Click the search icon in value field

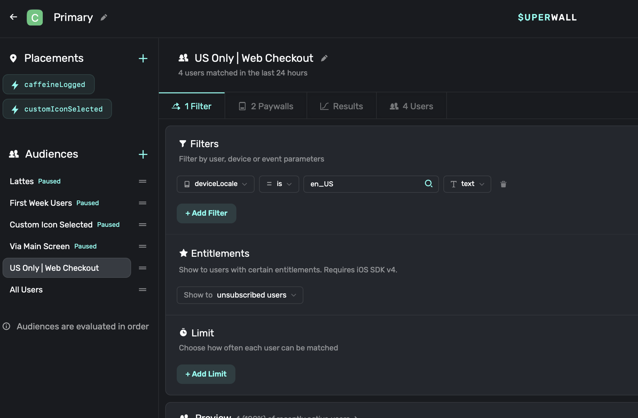(x=428, y=184)
